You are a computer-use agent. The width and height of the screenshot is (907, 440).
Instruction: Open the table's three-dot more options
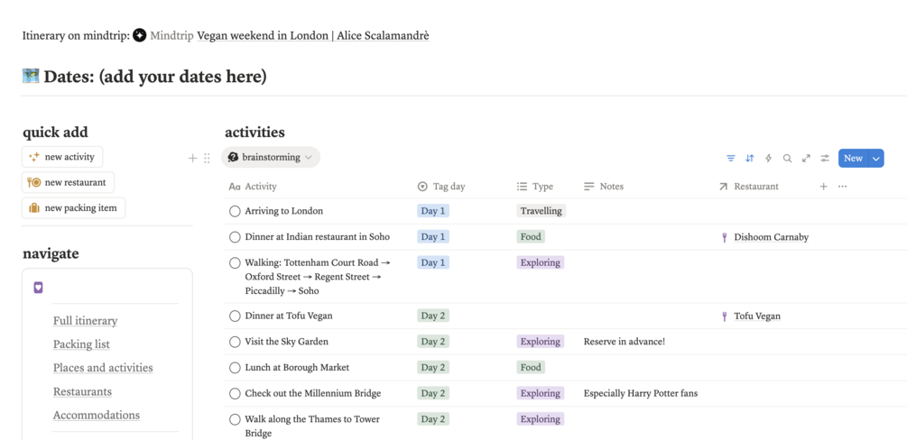pos(842,187)
